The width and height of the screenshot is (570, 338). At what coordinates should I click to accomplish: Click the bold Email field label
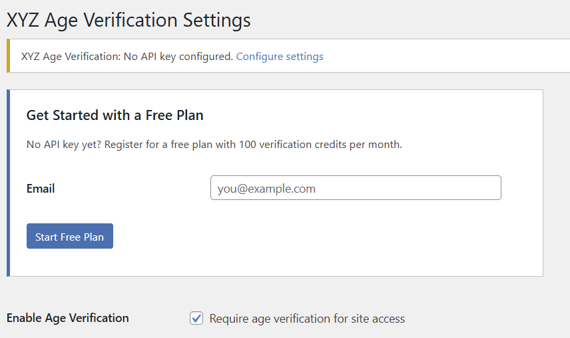click(41, 189)
